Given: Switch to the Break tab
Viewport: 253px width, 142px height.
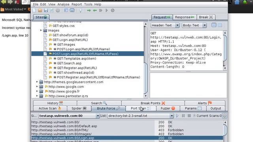Looking at the screenshot, I should (x=206, y=17).
